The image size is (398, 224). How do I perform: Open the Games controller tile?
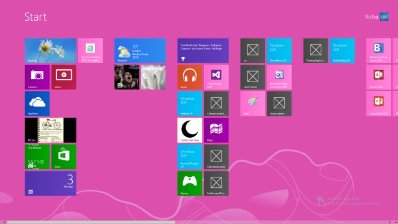click(190, 184)
